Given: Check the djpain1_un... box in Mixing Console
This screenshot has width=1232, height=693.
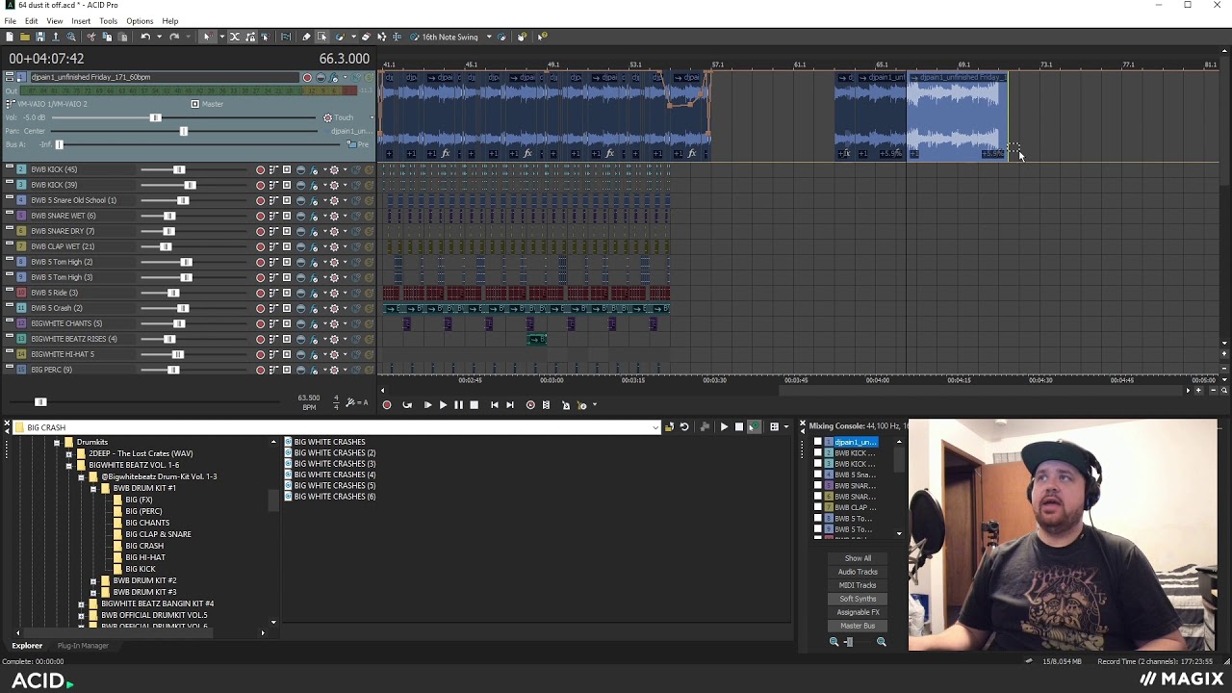Looking at the screenshot, I should pos(818,442).
